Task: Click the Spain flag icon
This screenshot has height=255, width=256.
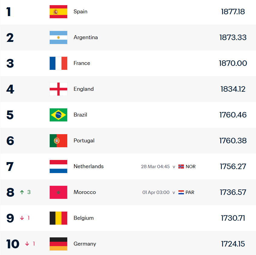Action: coord(58,12)
